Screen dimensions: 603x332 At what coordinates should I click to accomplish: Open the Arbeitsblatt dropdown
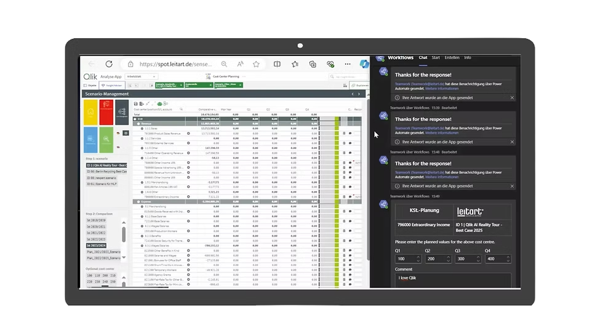tap(141, 77)
